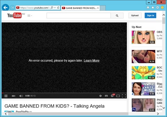
Task: Open the 4:34 video thumbnail
Action: coord(143,57)
